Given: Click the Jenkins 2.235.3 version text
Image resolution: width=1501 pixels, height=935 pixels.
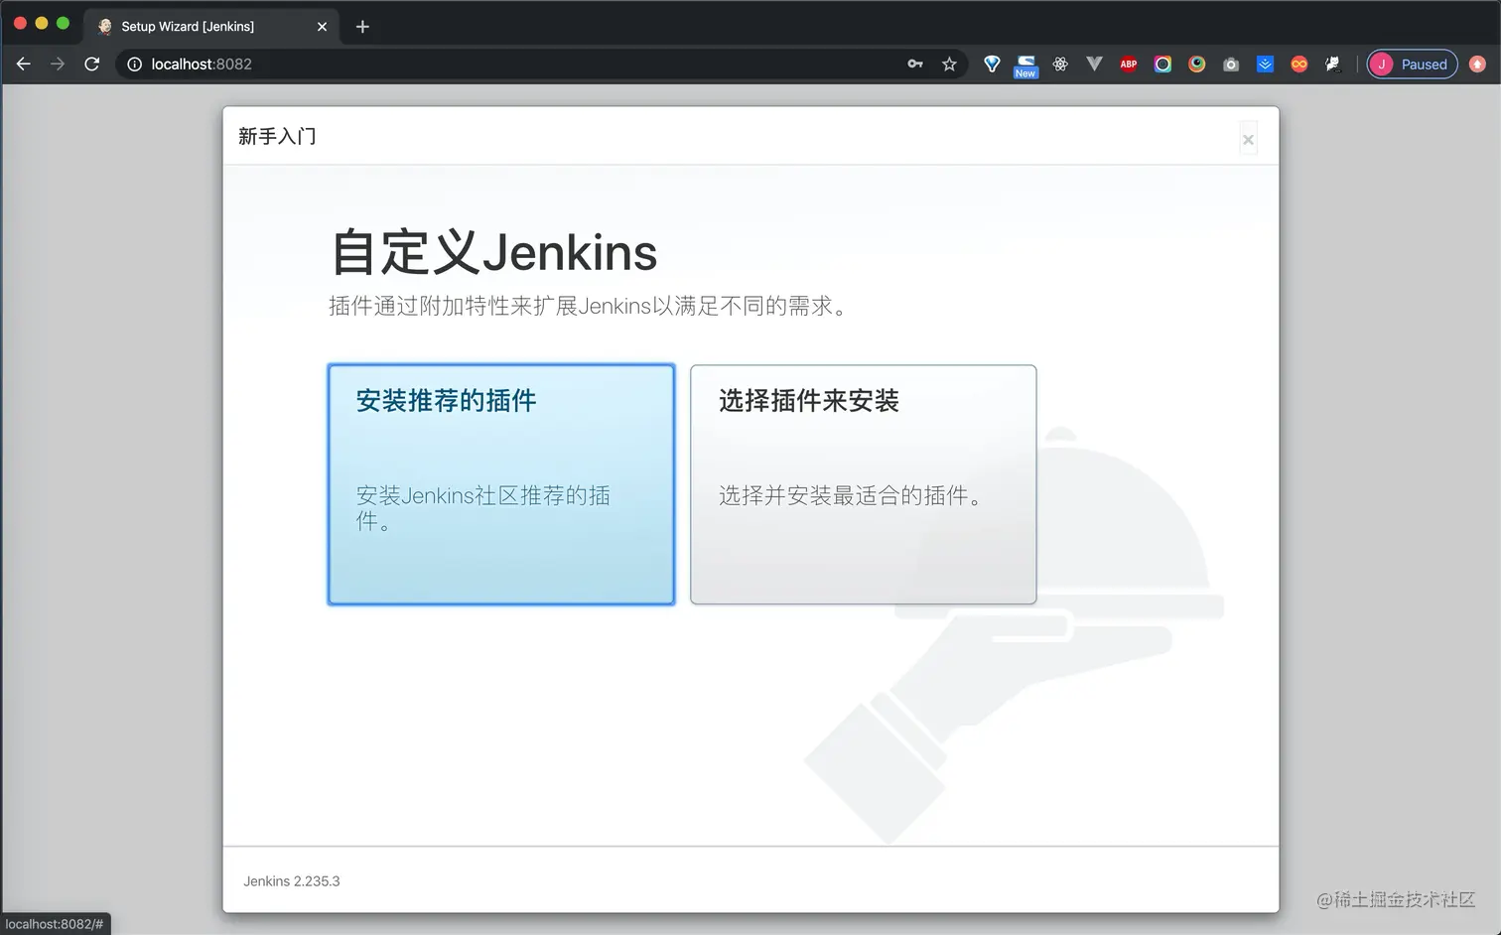Looking at the screenshot, I should pyautogui.click(x=292, y=881).
